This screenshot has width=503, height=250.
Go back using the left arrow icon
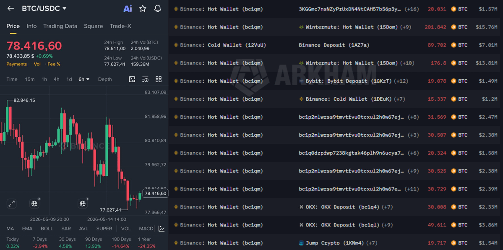pyautogui.click(x=10, y=9)
